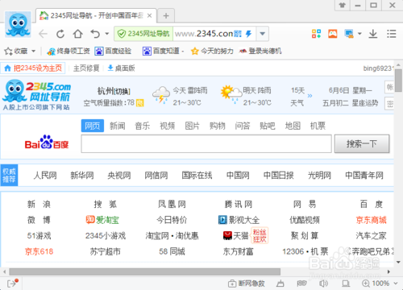This screenshot has height=290, width=403.
Task: Open the 登录尚德机 bookmark
Action: point(260,51)
